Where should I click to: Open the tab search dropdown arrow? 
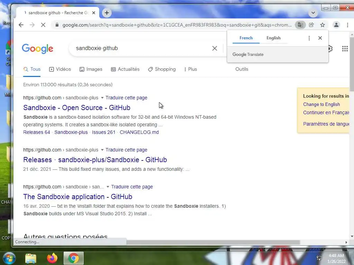click(313, 13)
